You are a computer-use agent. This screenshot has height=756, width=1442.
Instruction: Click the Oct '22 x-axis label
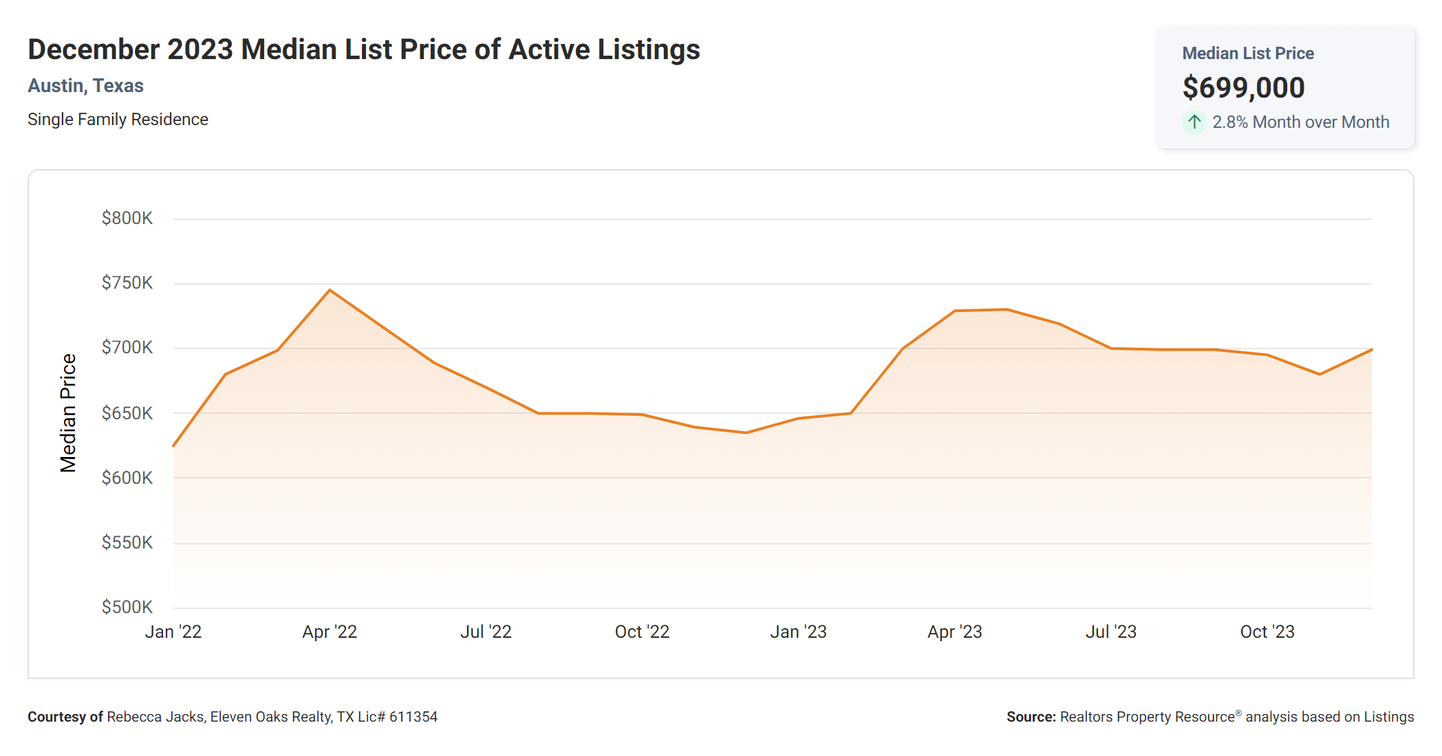[x=642, y=632]
